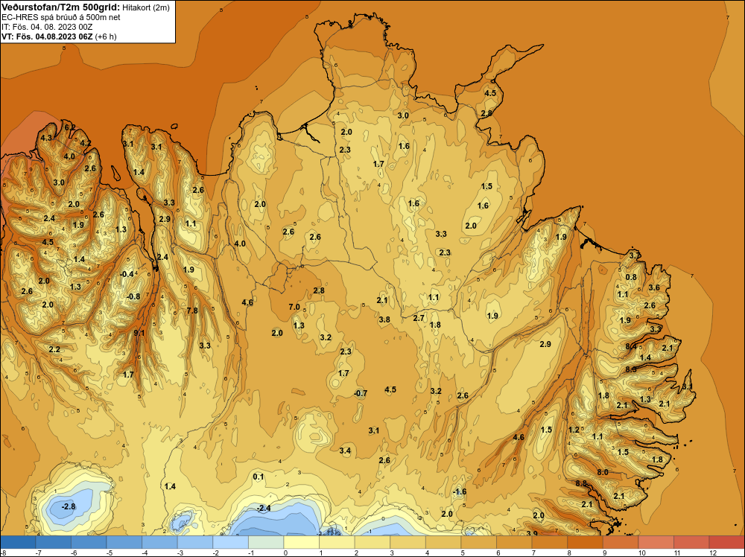Click the 'IT: Fös. 04. 08. 2023 00Z' line
Screen dimensions: 745x557
47,27
